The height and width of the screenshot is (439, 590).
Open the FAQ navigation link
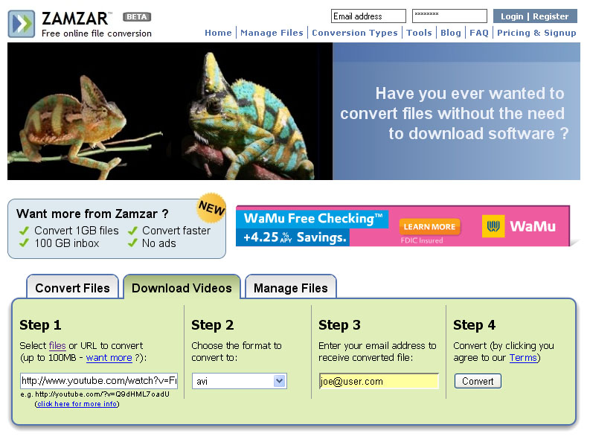click(x=478, y=33)
